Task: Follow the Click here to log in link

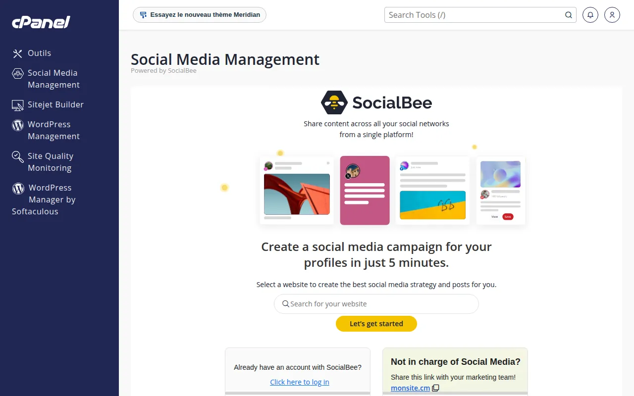Action: pos(300,382)
